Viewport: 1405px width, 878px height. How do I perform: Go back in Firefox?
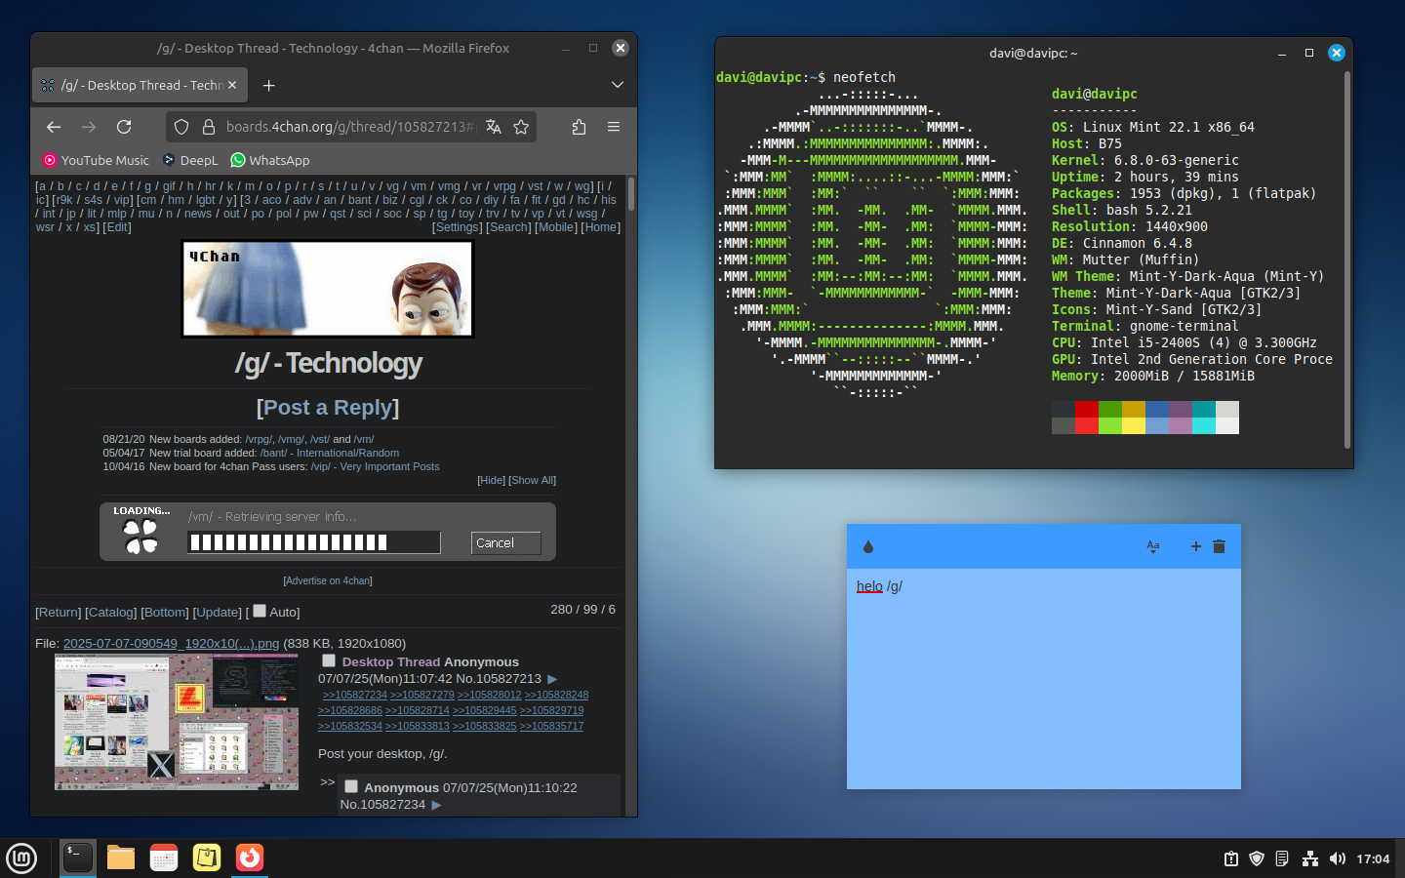(54, 127)
